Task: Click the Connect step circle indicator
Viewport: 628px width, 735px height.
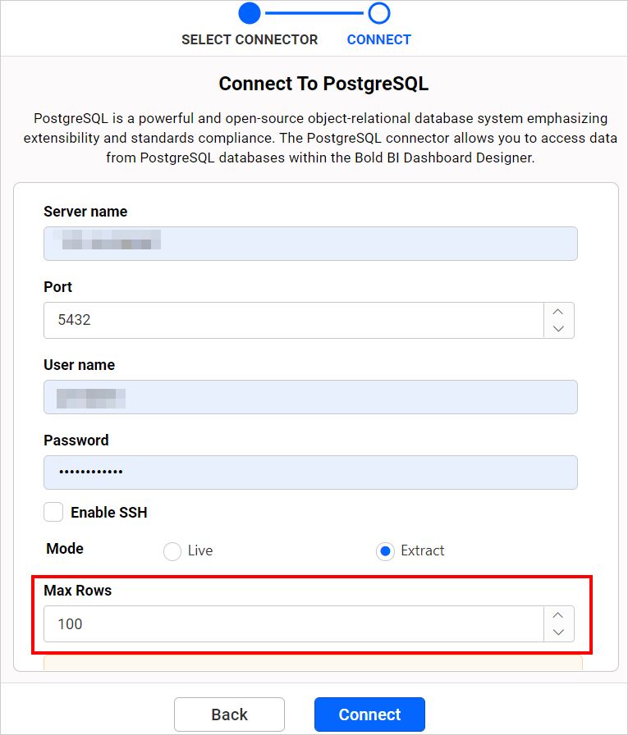Action: 378,13
